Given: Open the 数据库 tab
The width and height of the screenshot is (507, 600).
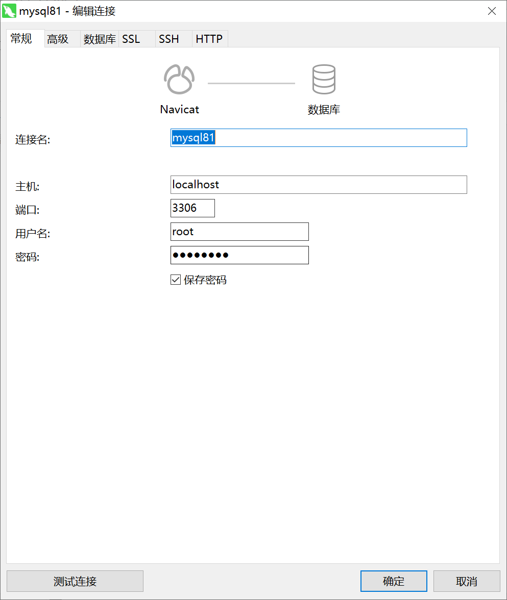Looking at the screenshot, I should [x=100, y=39].
